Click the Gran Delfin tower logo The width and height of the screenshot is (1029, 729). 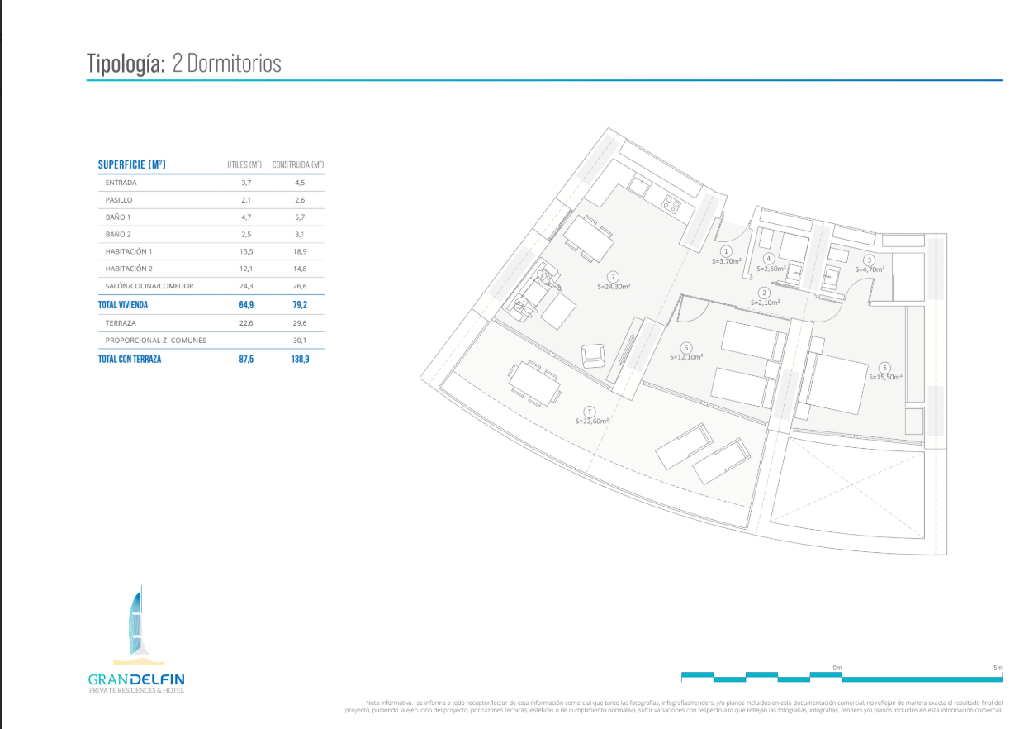coord(136,627)
